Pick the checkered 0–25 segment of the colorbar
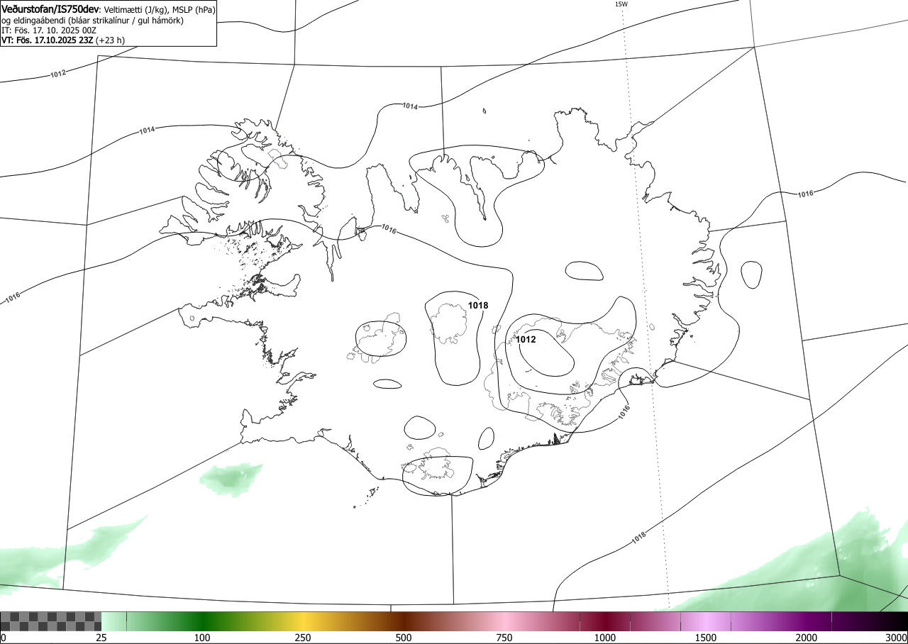The height and width of the screenshot is (644, 908). [51, 621]
